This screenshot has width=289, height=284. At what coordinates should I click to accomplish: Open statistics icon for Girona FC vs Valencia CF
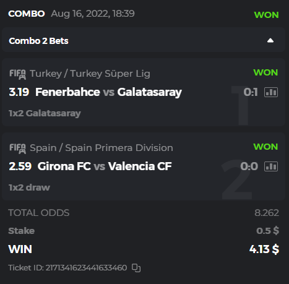click(x=271, y=166)
